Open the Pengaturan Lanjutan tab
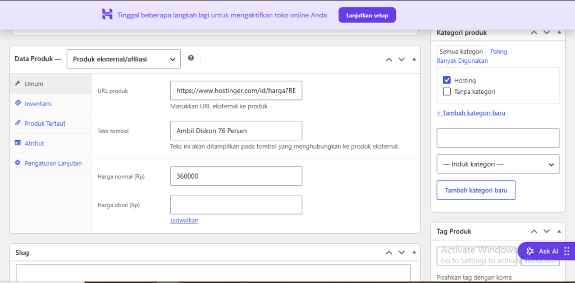 click(51, 163)
